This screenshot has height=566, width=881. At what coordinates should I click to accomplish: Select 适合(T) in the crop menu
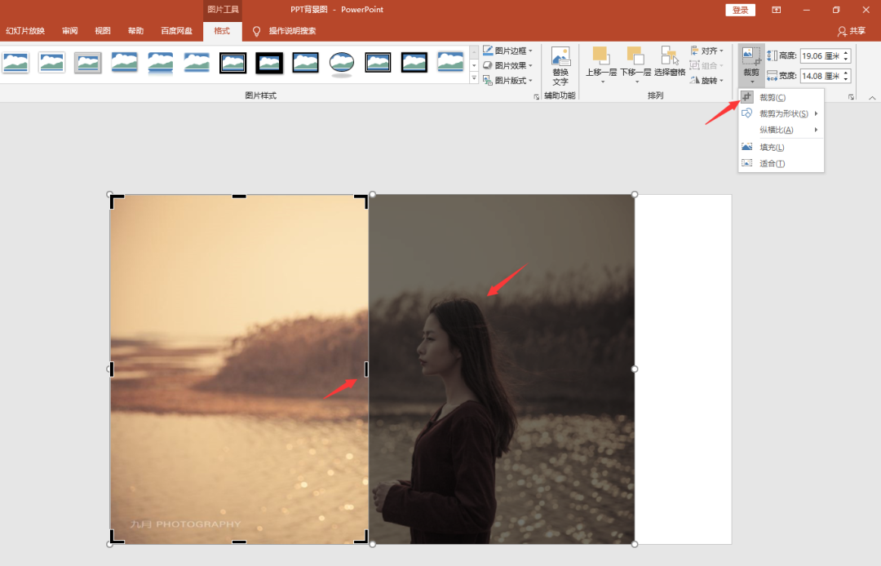tap(772, 163)
